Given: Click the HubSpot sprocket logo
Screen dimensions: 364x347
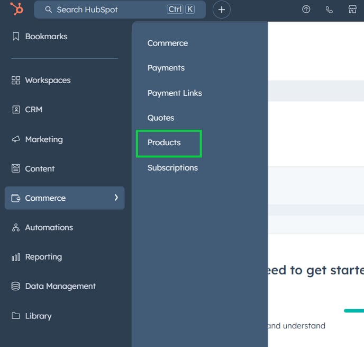Looking at the screenshot, I should [17, 9].
